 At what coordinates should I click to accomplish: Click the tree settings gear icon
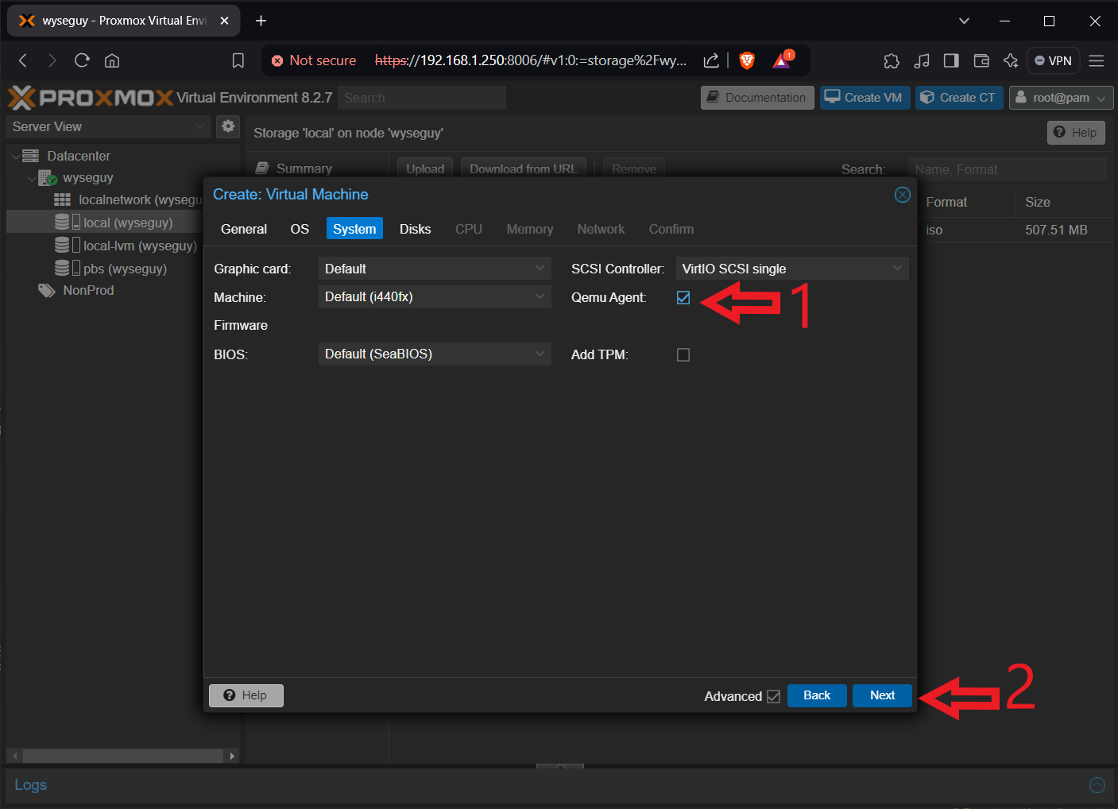tap(228, 126)
